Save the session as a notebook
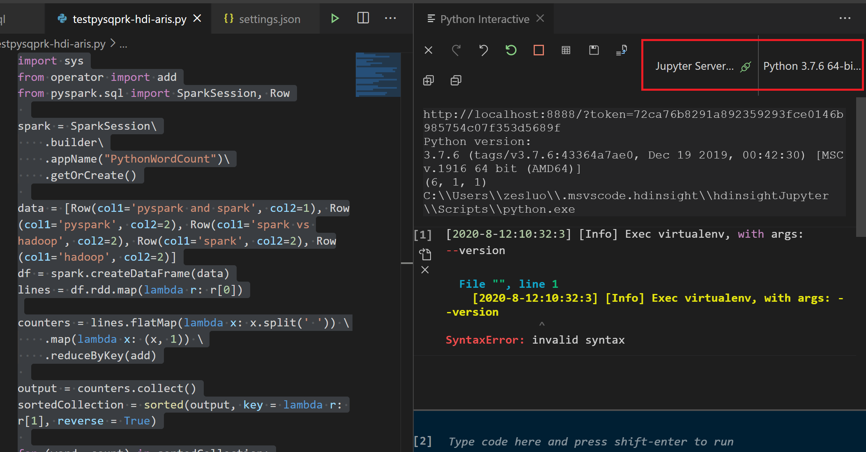 594,50
